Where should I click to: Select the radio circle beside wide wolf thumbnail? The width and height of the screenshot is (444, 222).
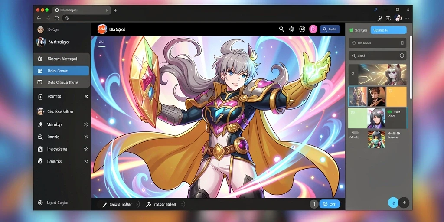point(353,73)
